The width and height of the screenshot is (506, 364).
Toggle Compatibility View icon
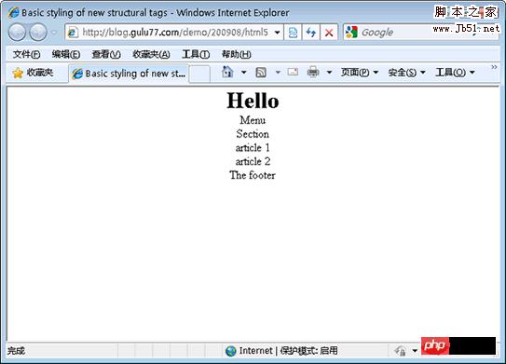coord(293,33)
